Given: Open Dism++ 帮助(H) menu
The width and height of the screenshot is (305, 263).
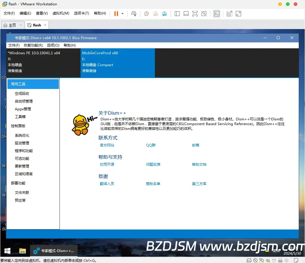Looking at the screenshot, I should click(x=70, y=45).
